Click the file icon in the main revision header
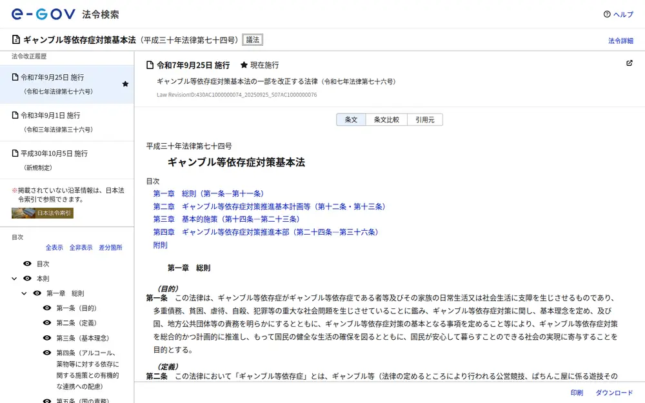This screenshot has width=645, height=403. click(x=150, y=65)
